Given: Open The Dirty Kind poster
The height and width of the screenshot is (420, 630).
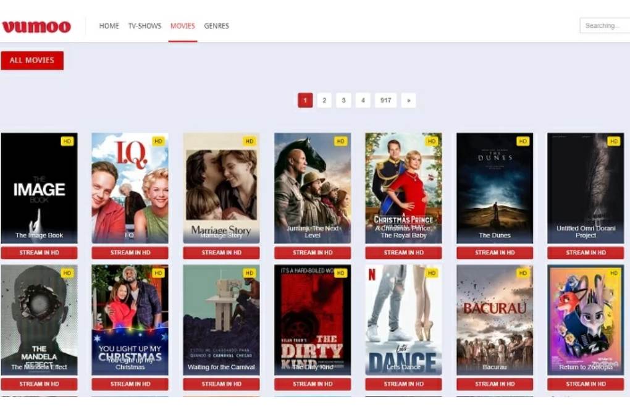Looking at the screenshot, I should (313, 320).
